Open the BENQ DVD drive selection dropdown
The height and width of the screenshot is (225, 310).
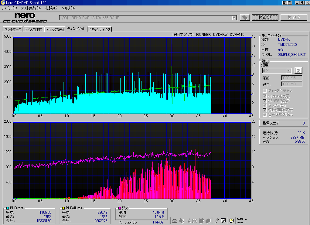pos(234,18)
